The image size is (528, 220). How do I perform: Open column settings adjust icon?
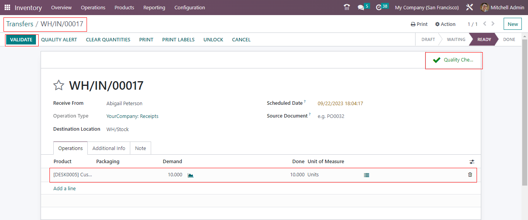pyautogui.click(x=472, y=162)
